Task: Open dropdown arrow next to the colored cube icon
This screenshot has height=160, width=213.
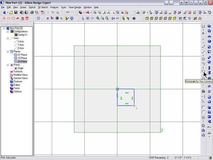Action: 84,12
